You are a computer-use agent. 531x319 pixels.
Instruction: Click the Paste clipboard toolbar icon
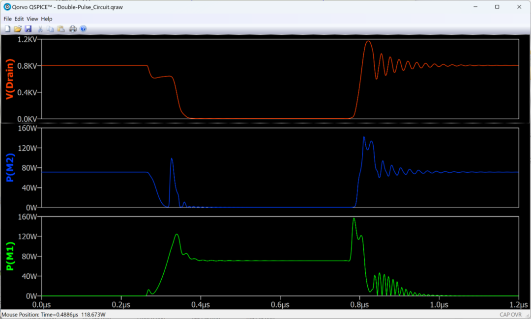(x=61, y=29)
